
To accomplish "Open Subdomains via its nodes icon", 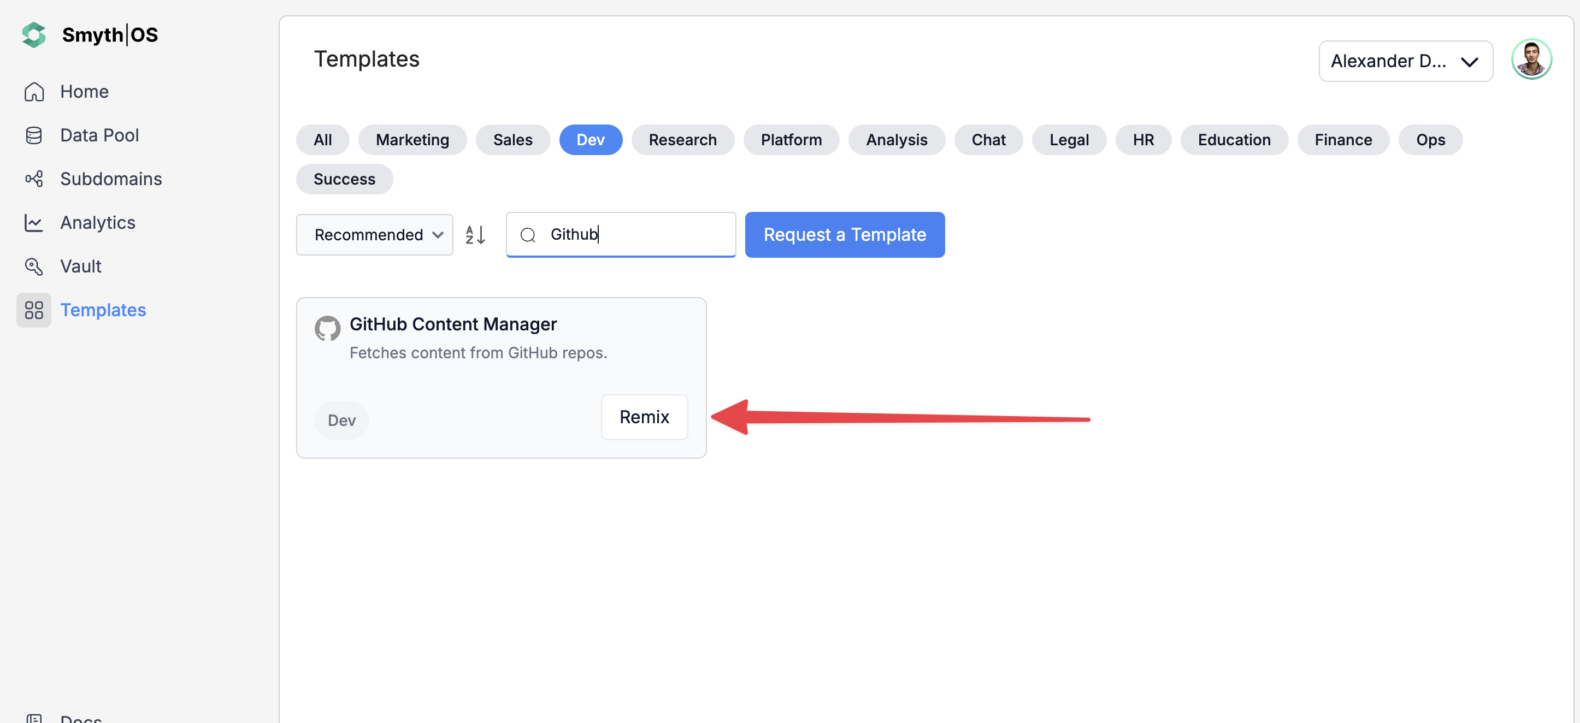I will (34, 179).
